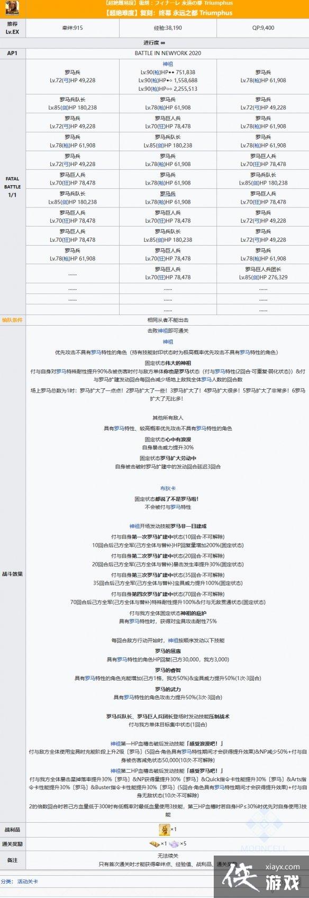
Task: Click the 进行度 ∞ row
Action: pos(154,42)
